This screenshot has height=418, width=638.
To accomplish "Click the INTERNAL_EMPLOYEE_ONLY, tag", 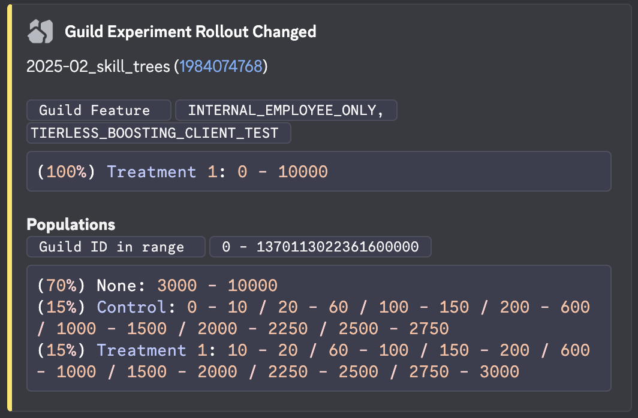I will (286, 110).
